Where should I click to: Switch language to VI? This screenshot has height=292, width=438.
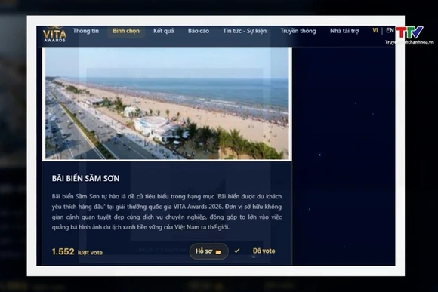click(375, 30)
